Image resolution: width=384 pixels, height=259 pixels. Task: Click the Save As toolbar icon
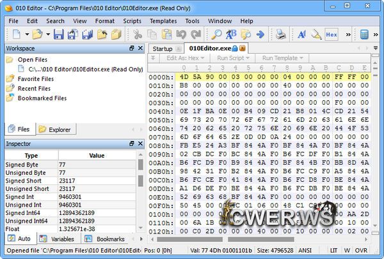tap(73, 34)
